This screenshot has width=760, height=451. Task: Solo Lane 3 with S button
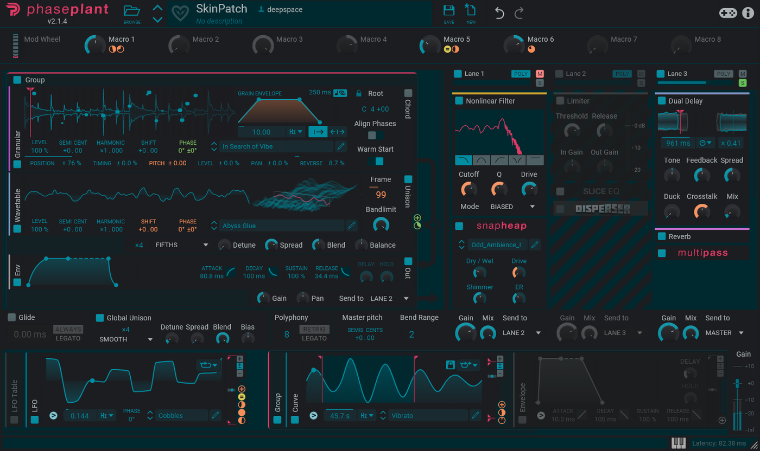(742, 83)
